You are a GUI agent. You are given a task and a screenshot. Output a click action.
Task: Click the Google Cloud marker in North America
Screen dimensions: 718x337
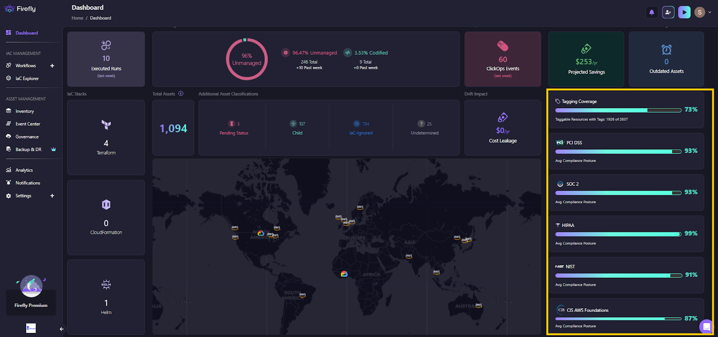tap(261, 233)
